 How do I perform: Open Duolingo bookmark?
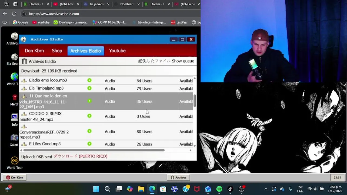71,22
